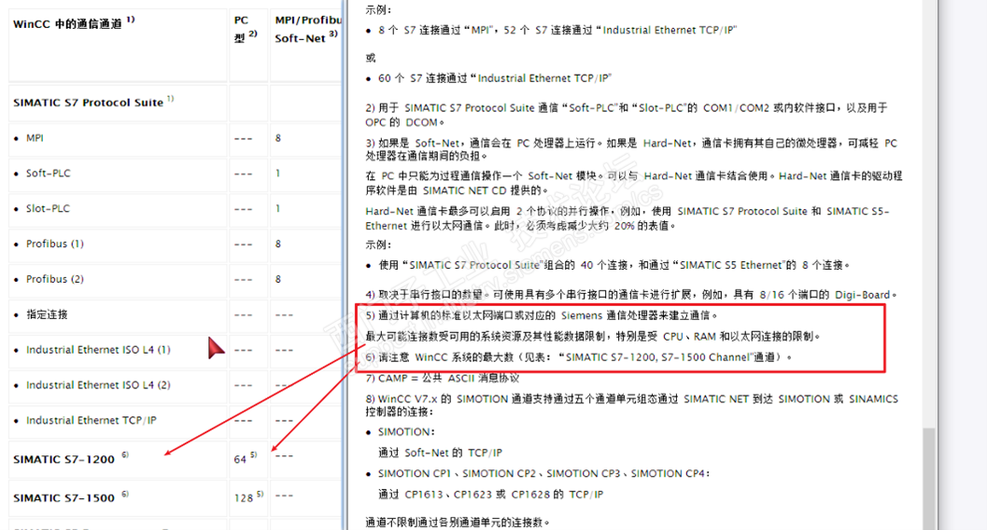Screen dimensions: 987x530
Task: Click footnote 8 about "WinCC V7.x 的 SIMOTION 通道"
Action: click(632, 405)
